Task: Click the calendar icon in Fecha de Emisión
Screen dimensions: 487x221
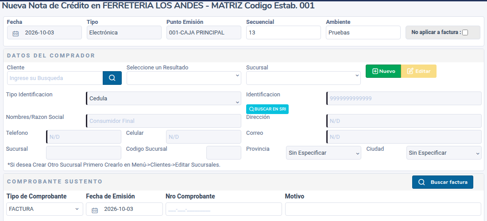Action: [x=95, y=210]
